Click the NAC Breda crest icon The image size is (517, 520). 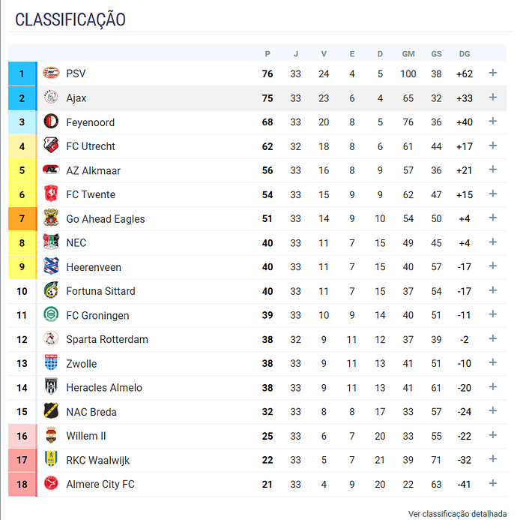pyautogui.click(x=51, y=411)
